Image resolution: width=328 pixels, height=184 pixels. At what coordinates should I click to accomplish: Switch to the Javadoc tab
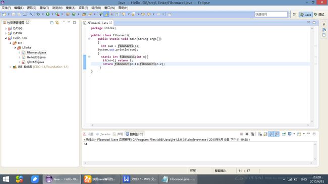pyautogui.click(x=103, y=134)
